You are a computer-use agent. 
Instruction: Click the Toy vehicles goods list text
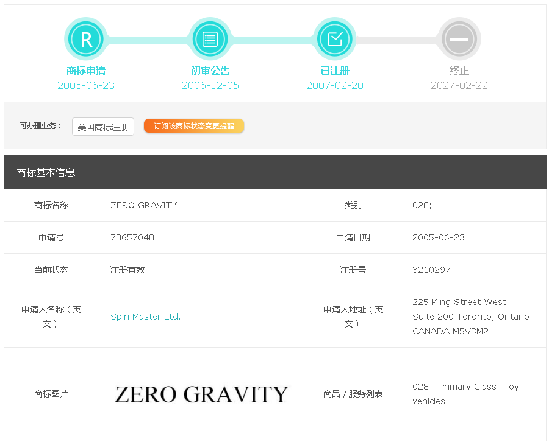(x=465, y=394)
